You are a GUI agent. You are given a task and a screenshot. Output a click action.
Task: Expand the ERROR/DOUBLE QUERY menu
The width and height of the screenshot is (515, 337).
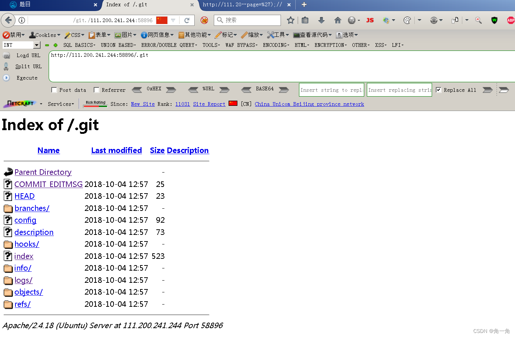(x=169, y=45)
